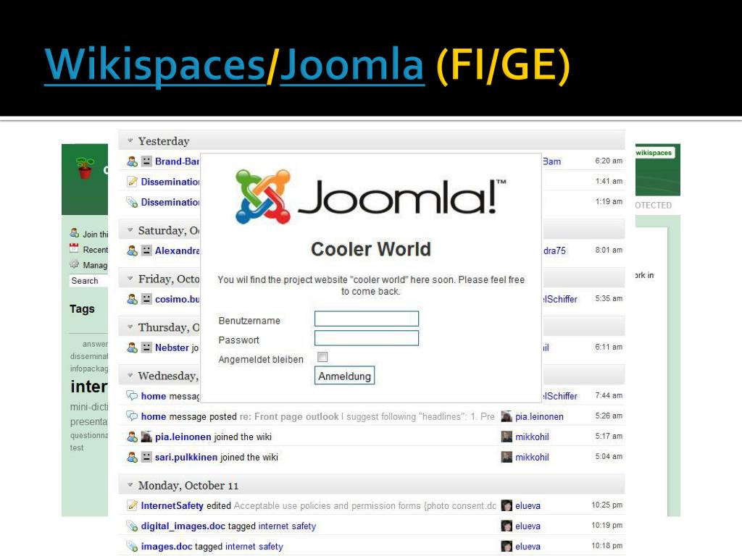Click the edit pencil icon beside InternetSafety
Image resolution: width=742 pixels, height=556 pixels.
132,505
